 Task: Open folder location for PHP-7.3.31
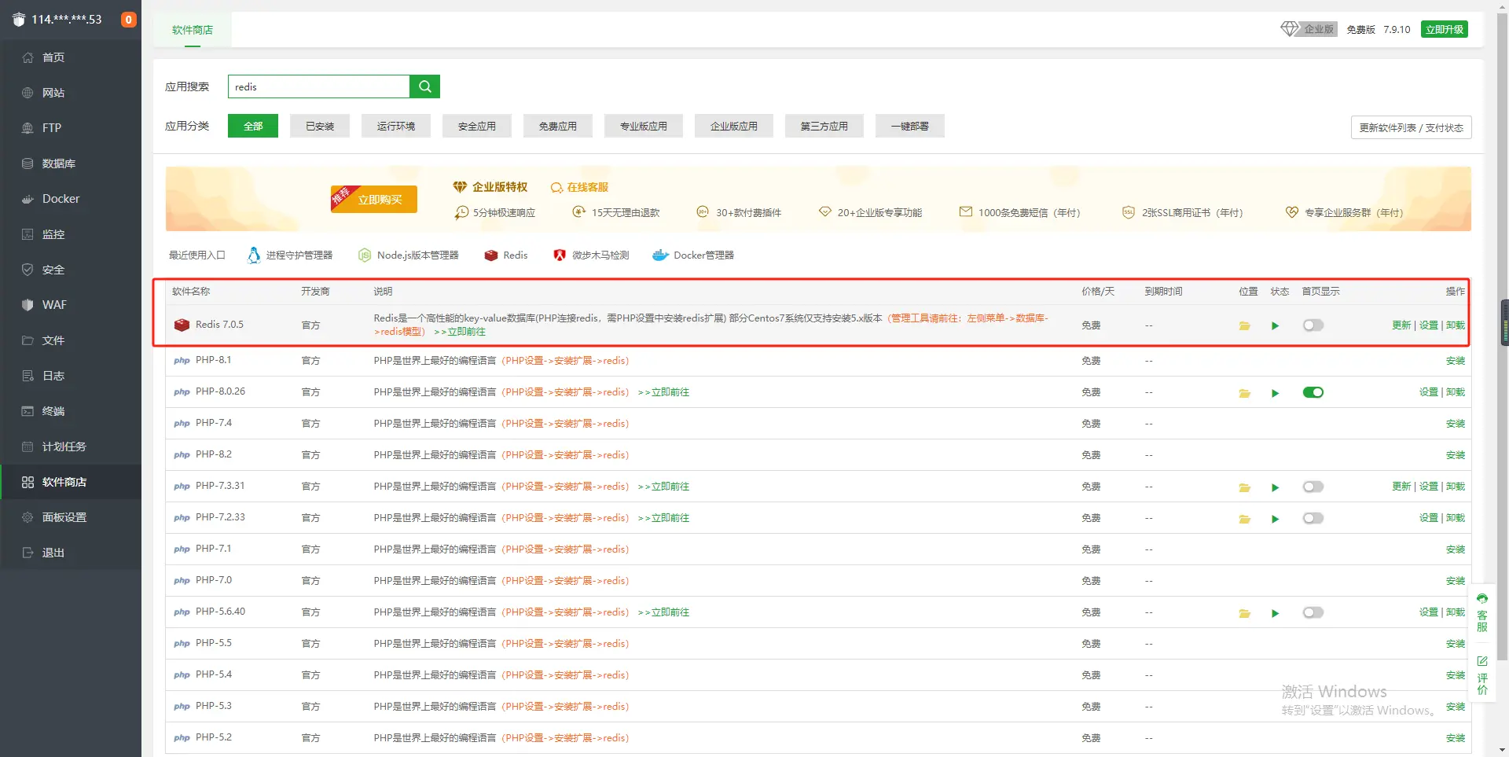(x=1245, y=487)
